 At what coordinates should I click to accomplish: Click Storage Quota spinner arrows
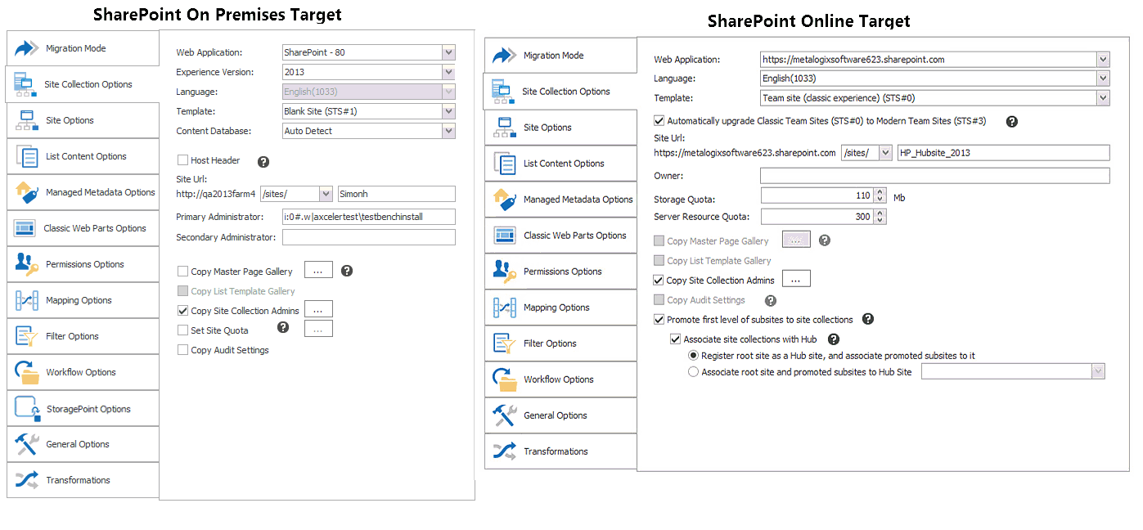point(880,196)
